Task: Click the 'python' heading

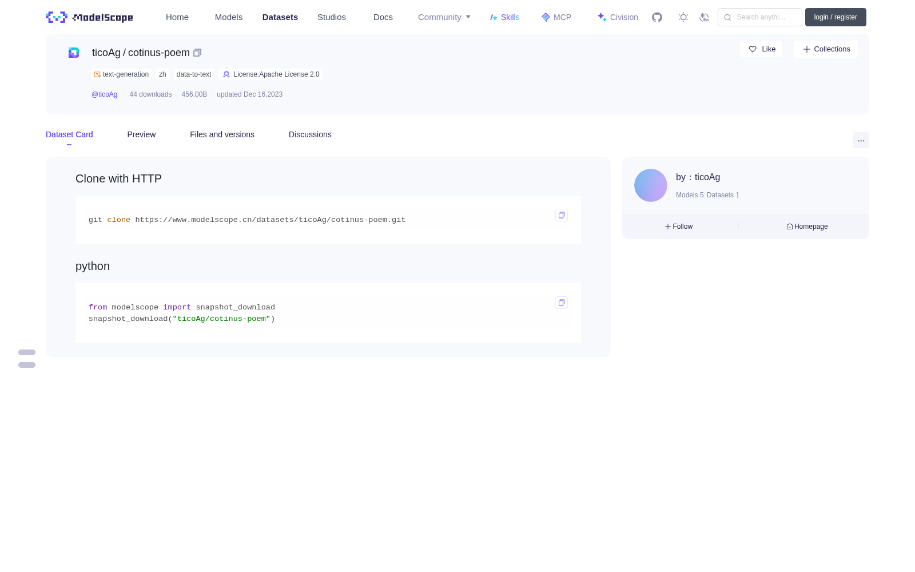Action: click(x=93, y=266)
